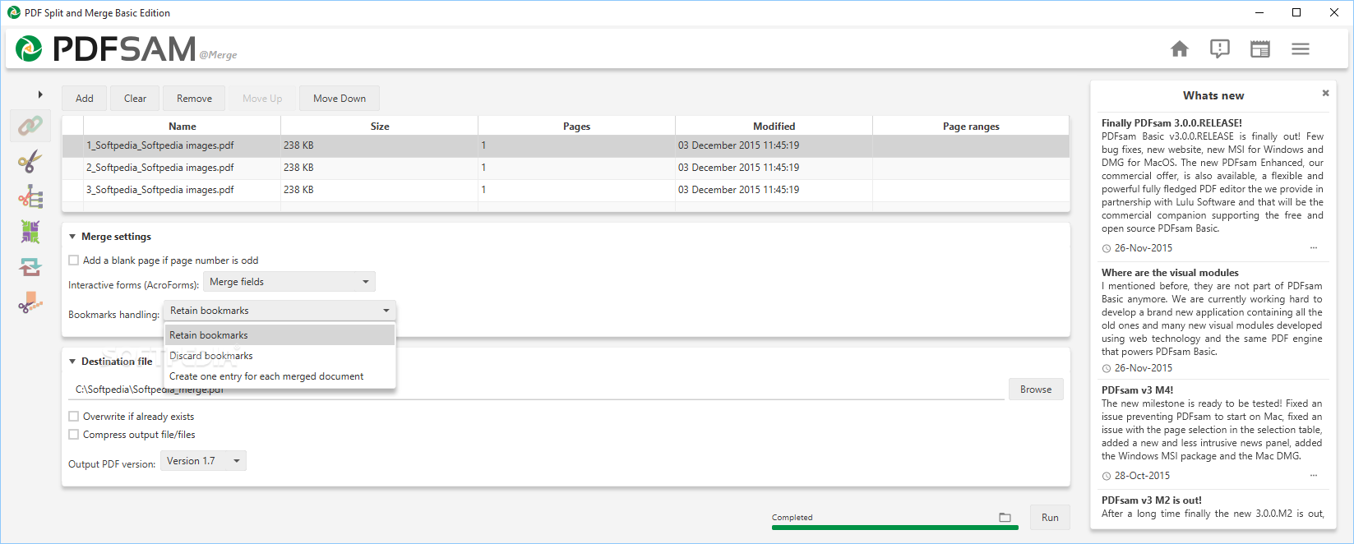
Task: Sort by the Pages column header
Action: pos(576,127)
